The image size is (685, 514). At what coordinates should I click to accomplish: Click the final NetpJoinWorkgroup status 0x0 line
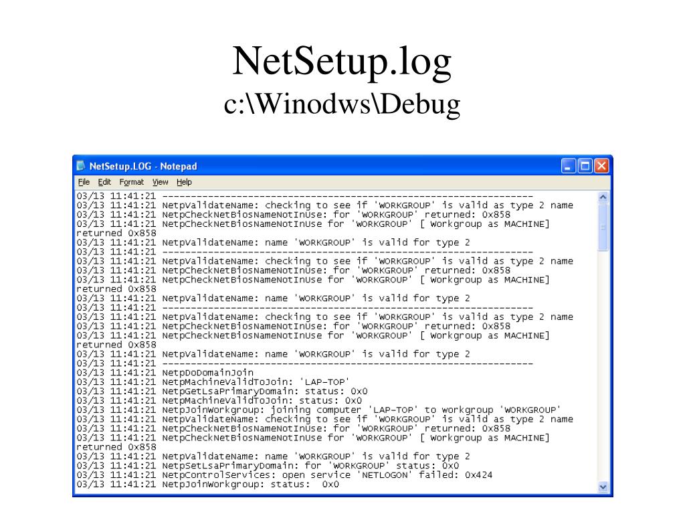[207, 485]
